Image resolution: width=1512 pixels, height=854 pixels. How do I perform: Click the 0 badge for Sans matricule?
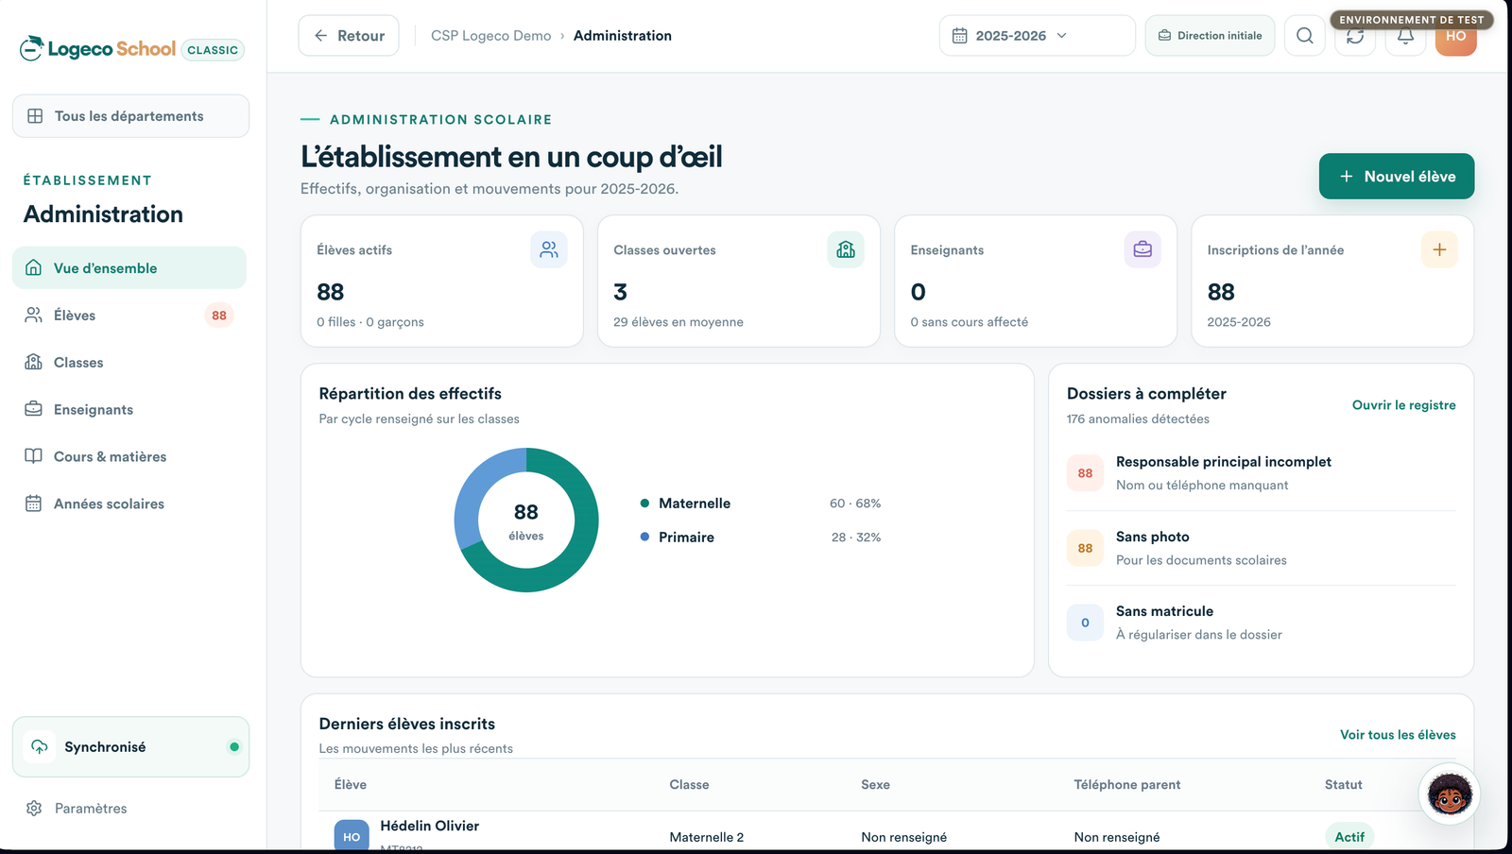1085,623
